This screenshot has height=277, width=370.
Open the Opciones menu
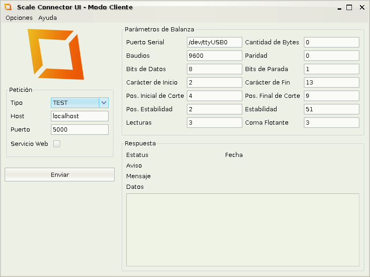pyautogui.click(x=19, y=18)
